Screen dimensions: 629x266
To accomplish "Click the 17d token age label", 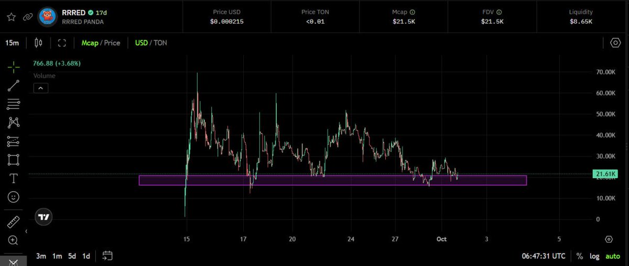I will 101,12.
